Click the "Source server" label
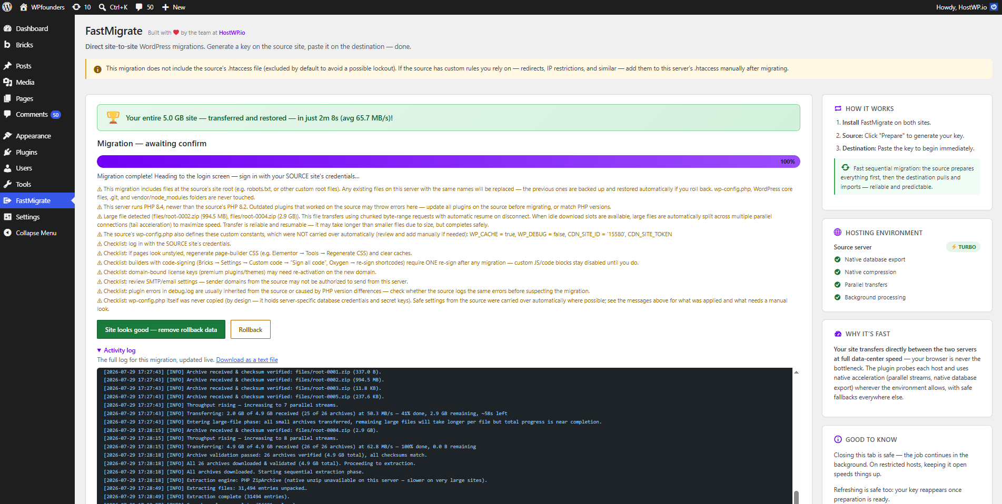Viewport: 1002px width, 504px height. pos(852,247)
